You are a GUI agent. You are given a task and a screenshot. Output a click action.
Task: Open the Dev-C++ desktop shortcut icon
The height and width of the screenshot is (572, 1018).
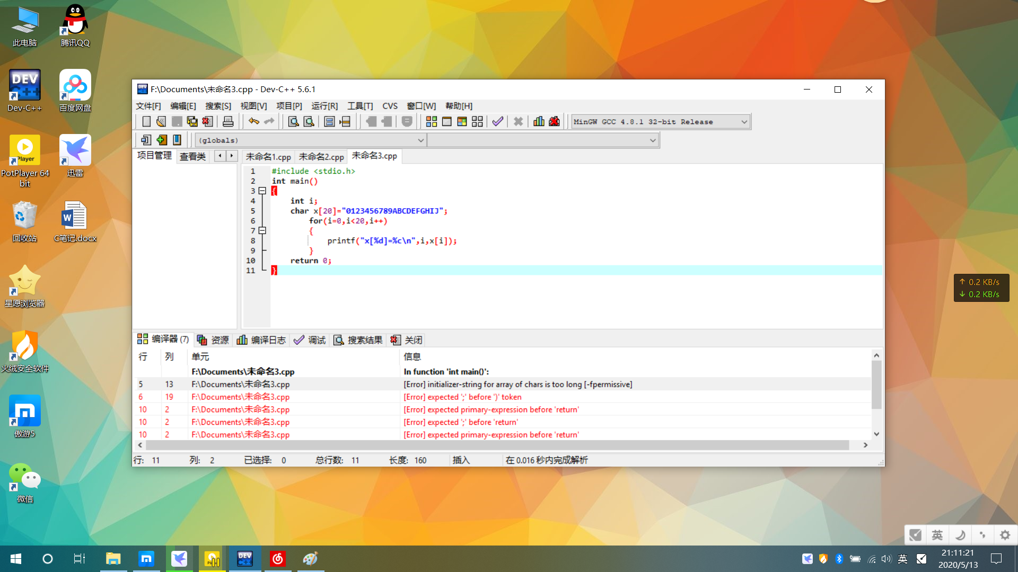[x=24, y=91]
